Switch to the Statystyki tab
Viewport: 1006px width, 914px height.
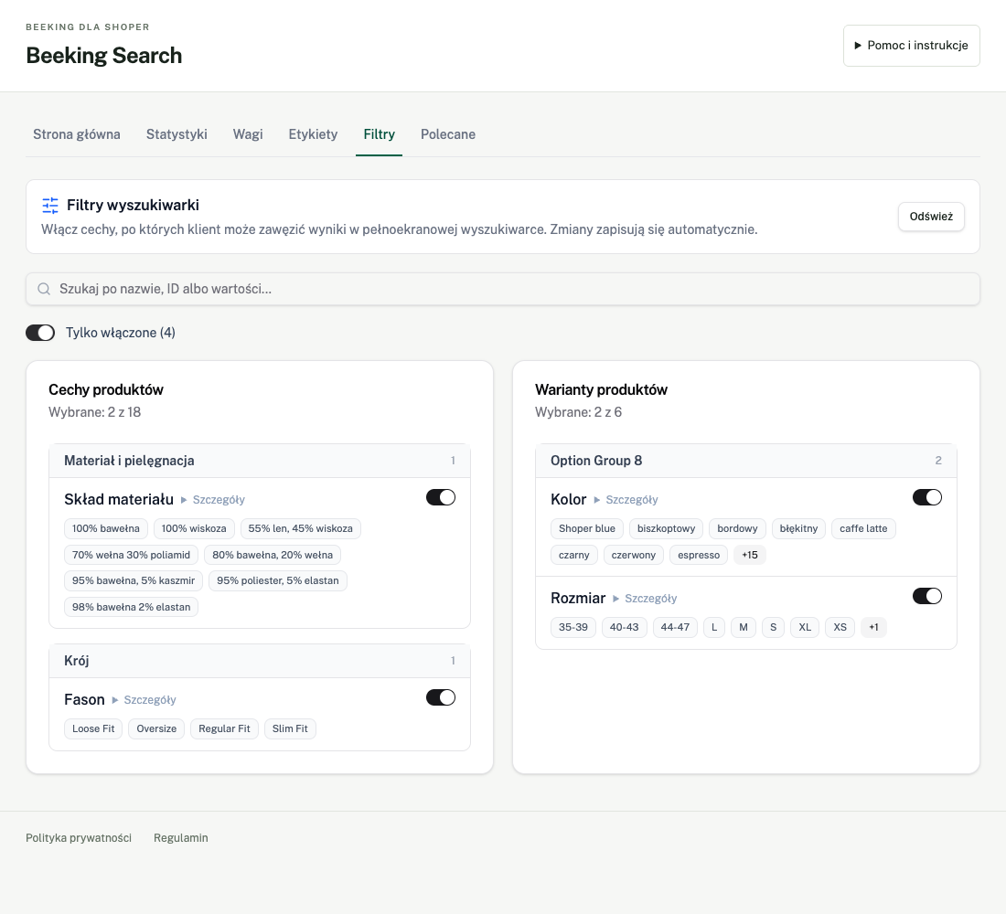(177, 134)
